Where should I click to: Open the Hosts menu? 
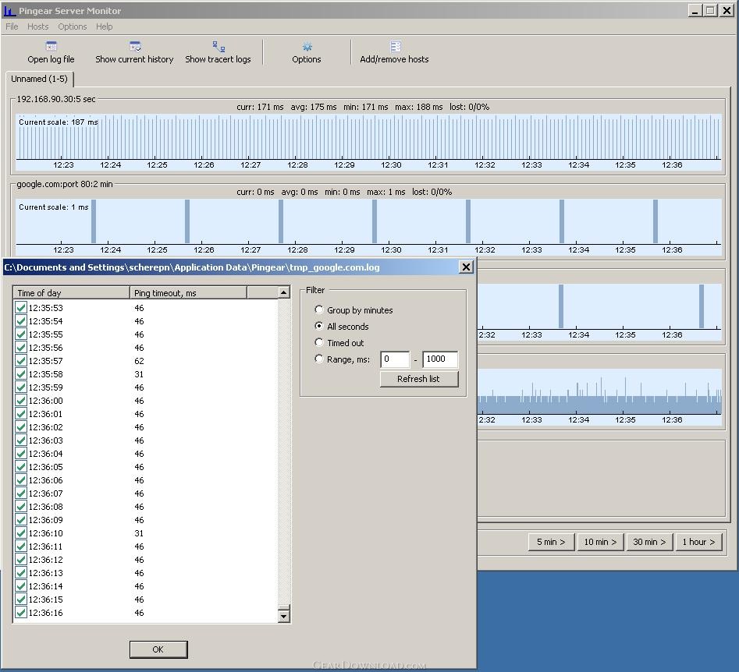click(37, 27)
